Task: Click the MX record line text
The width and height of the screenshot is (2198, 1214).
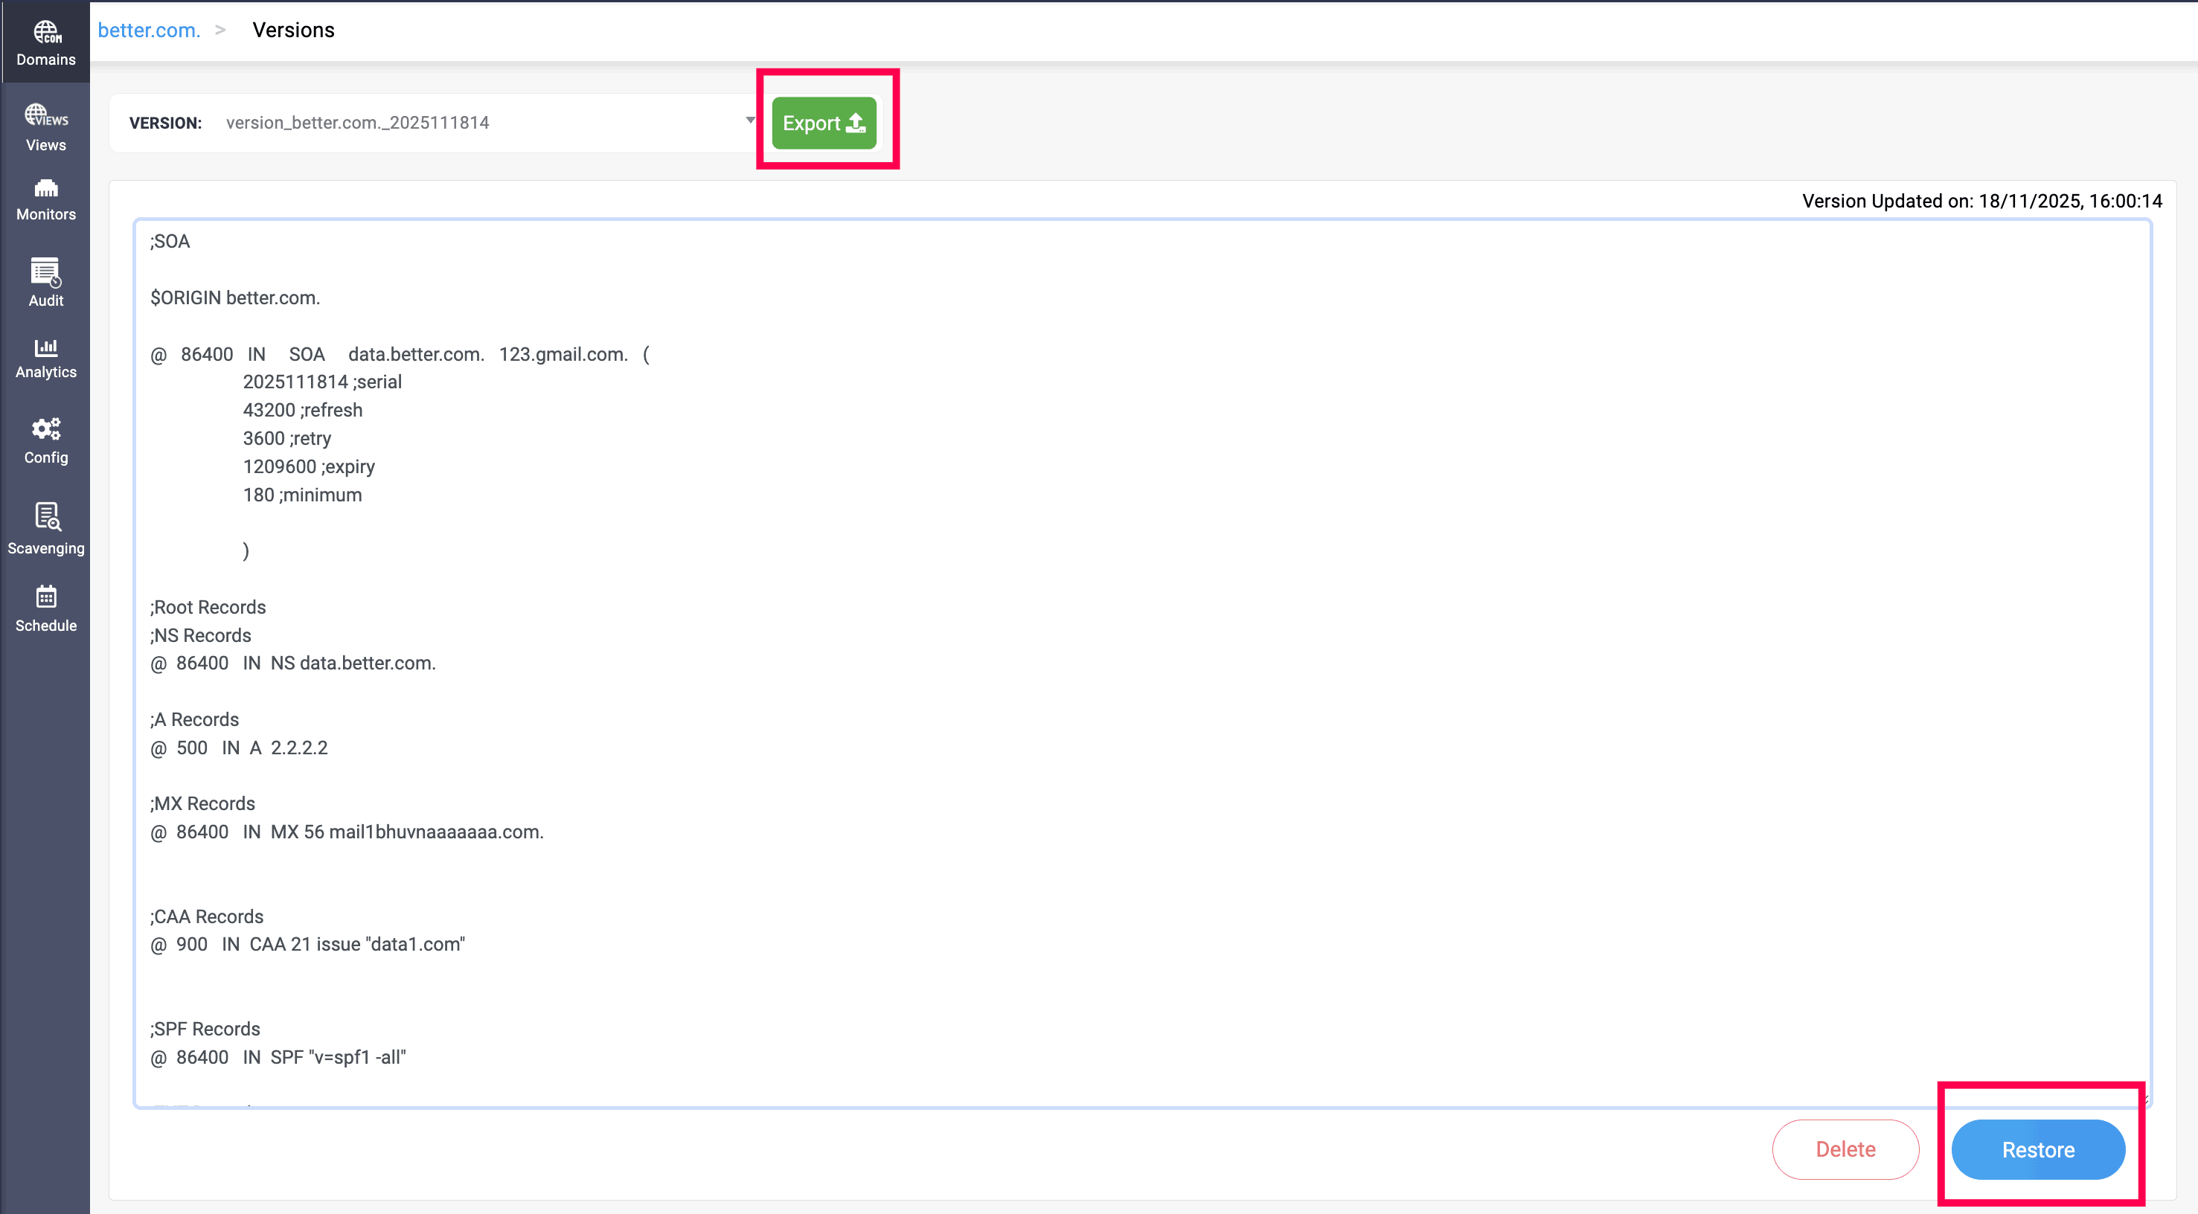Action: [347, 832]
